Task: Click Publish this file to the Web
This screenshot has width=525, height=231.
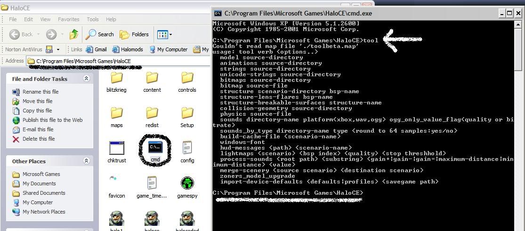Action: point(53,120)
